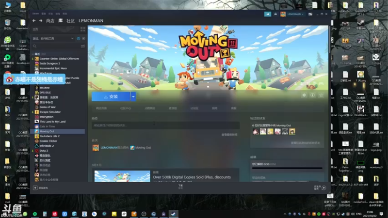Open This PC desktop icon
The height and width of the screenshot is (218, 388).
(x=7, y=7)
